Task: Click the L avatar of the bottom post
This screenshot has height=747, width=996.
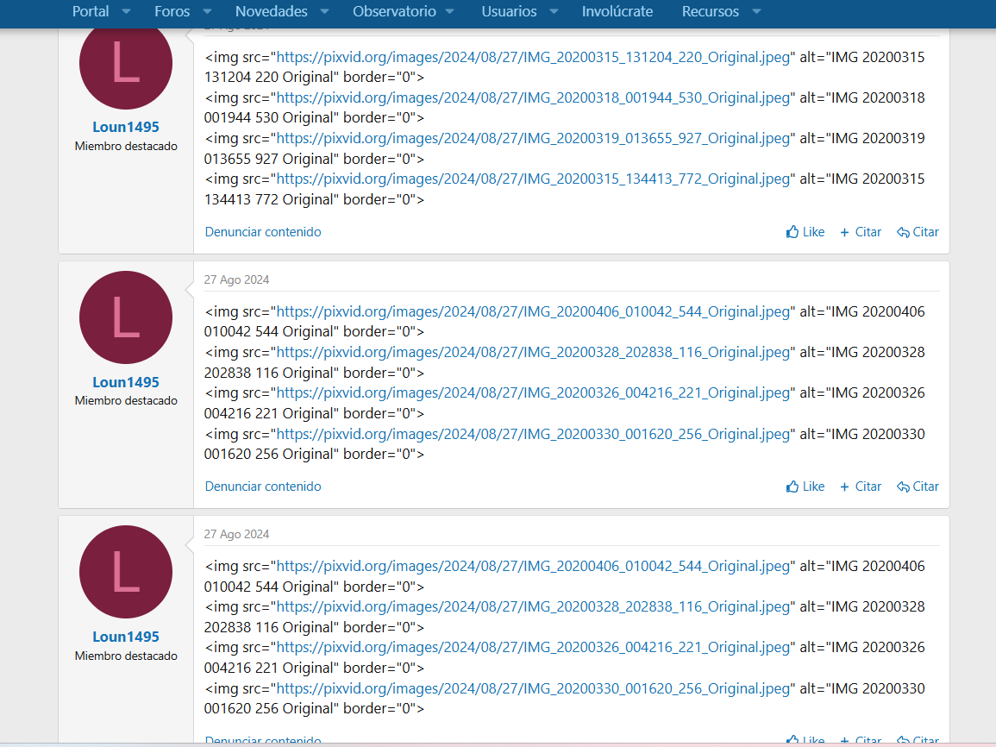Action: tap(126, 572)
